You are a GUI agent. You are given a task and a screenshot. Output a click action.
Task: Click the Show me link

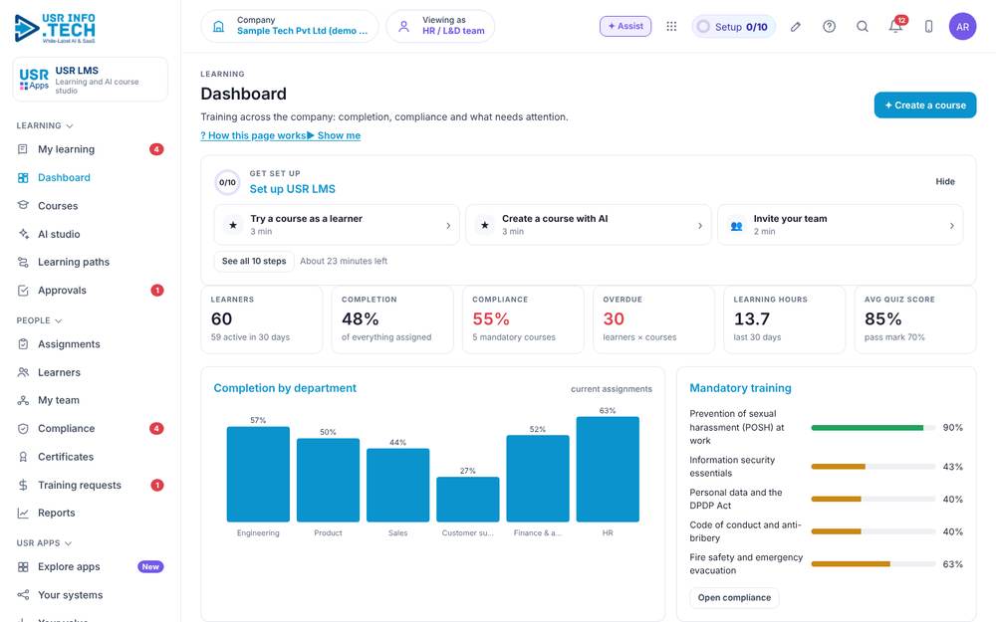[334, 135]
